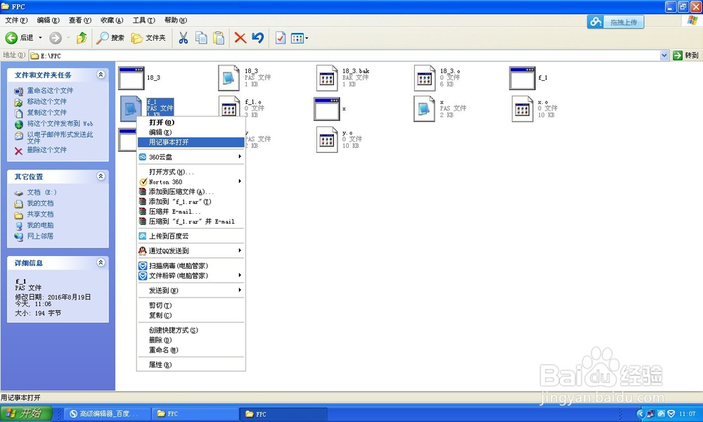
Task: Collapse the Details panel
Action: [x=101, y=262]
